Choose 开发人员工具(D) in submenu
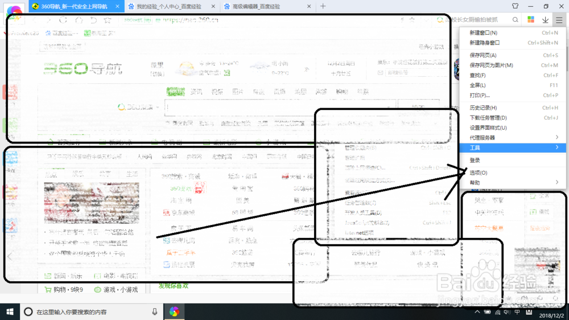 click(x=363, y=213)
